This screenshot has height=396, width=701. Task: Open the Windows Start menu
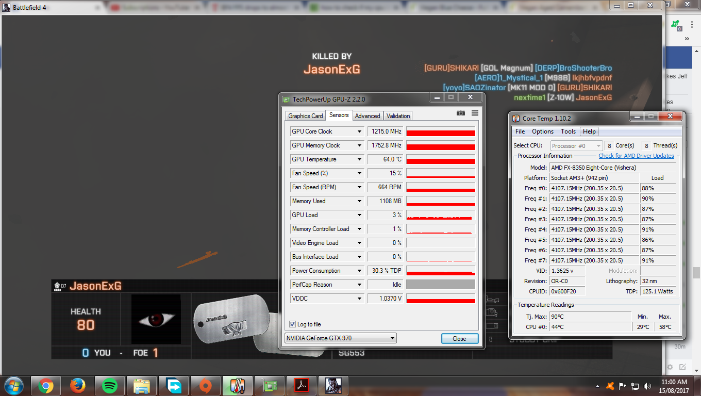13,386
